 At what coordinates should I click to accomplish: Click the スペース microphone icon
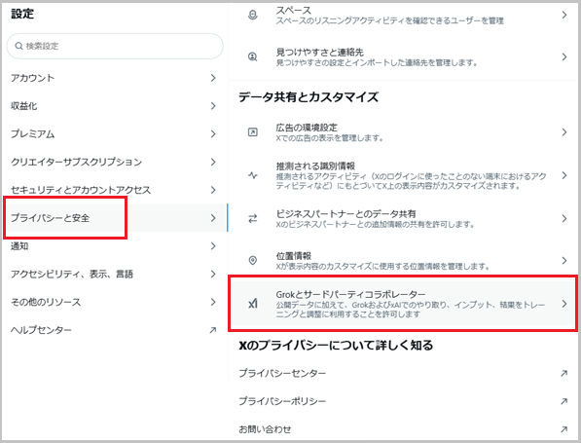click(x=253, y=16)
